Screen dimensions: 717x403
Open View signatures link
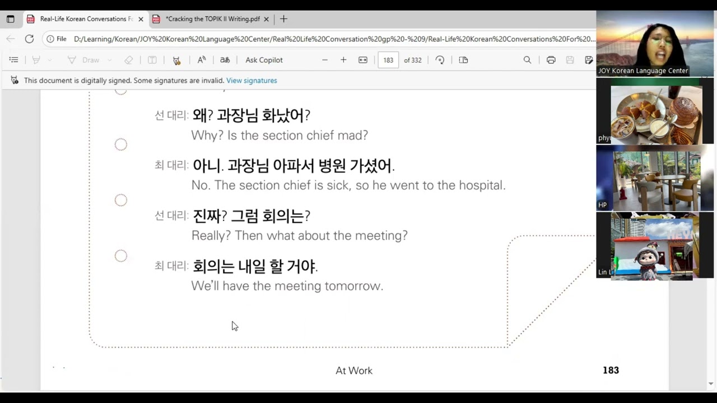tap(252, 81)
